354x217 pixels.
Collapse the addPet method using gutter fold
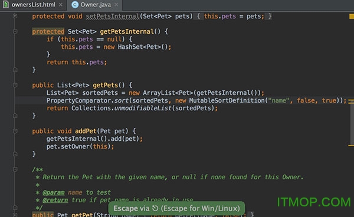tap(15, 131)
